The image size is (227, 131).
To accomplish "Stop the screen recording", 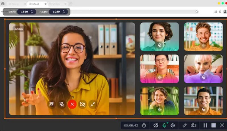I will tap(213, 125).
